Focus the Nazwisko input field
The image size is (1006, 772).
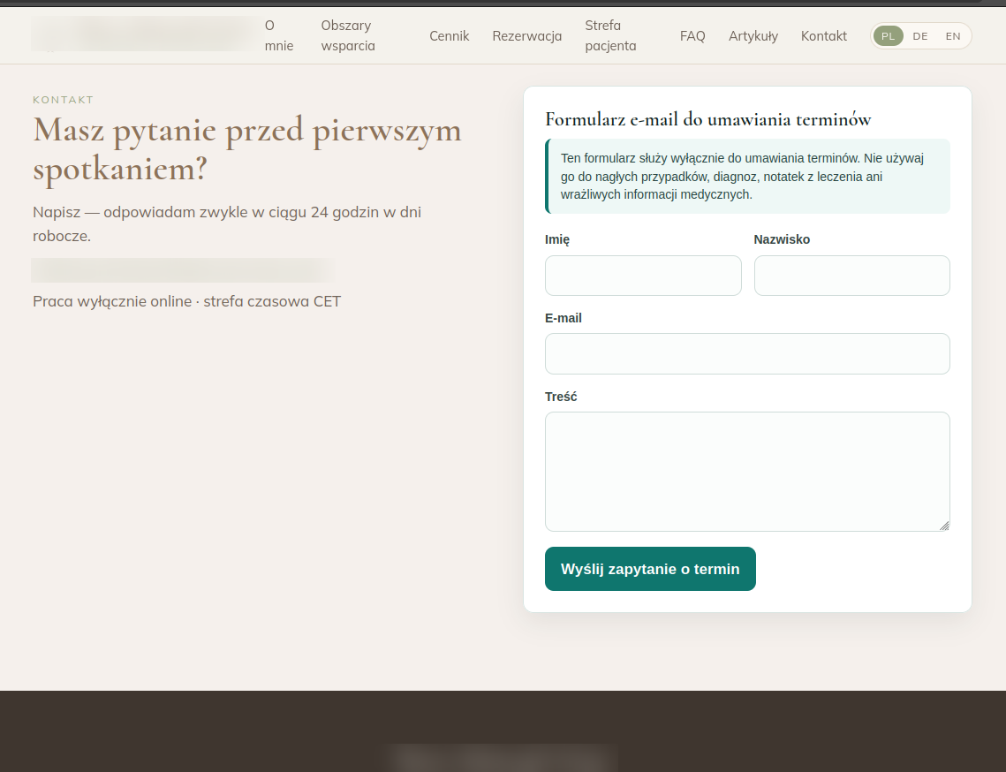coord(852,276)
